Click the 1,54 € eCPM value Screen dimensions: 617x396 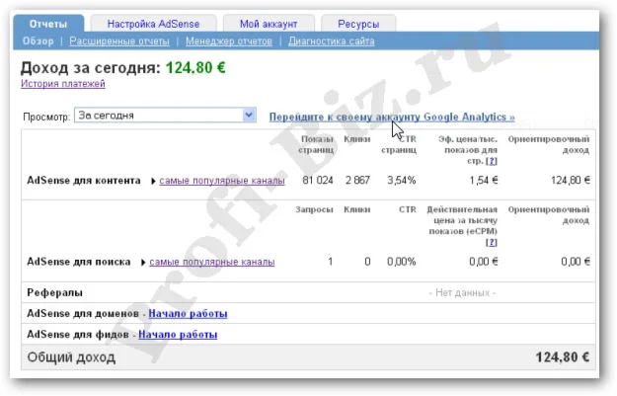[x=484, y=181]
